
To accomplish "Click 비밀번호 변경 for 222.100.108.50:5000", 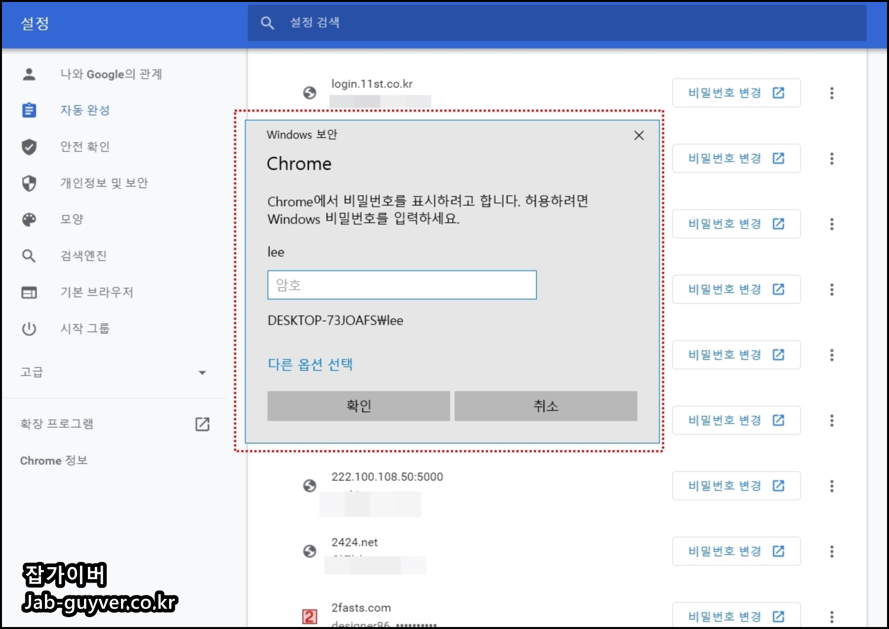I will click(x=736, y=486).
